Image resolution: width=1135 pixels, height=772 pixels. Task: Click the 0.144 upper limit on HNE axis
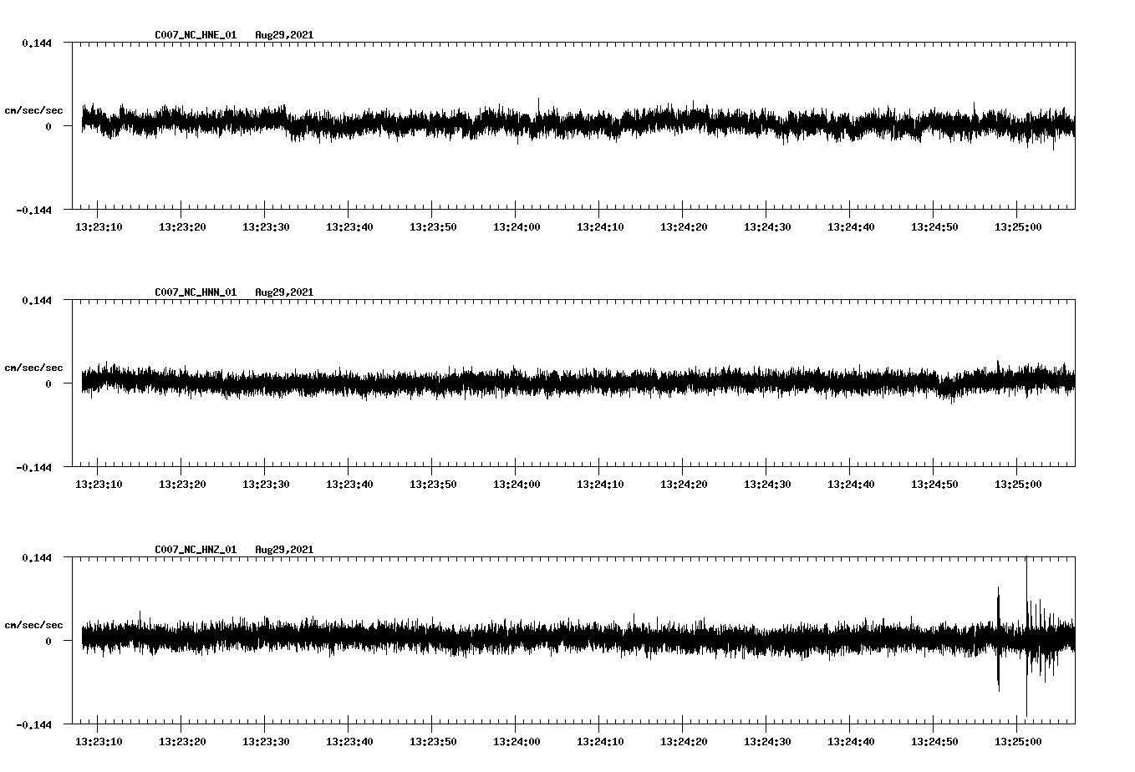pyautogui.click(x=36, y=43)
